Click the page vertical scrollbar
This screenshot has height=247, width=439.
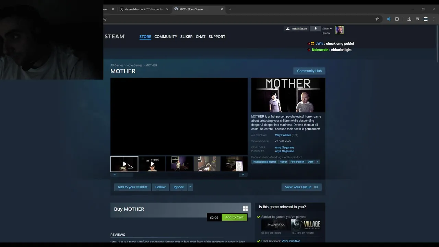pos(437,45)
